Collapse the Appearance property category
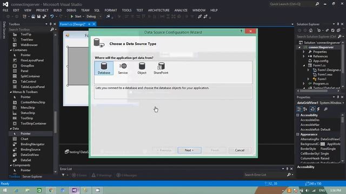The height and width of the screenshot is (194, 346). 298,134
